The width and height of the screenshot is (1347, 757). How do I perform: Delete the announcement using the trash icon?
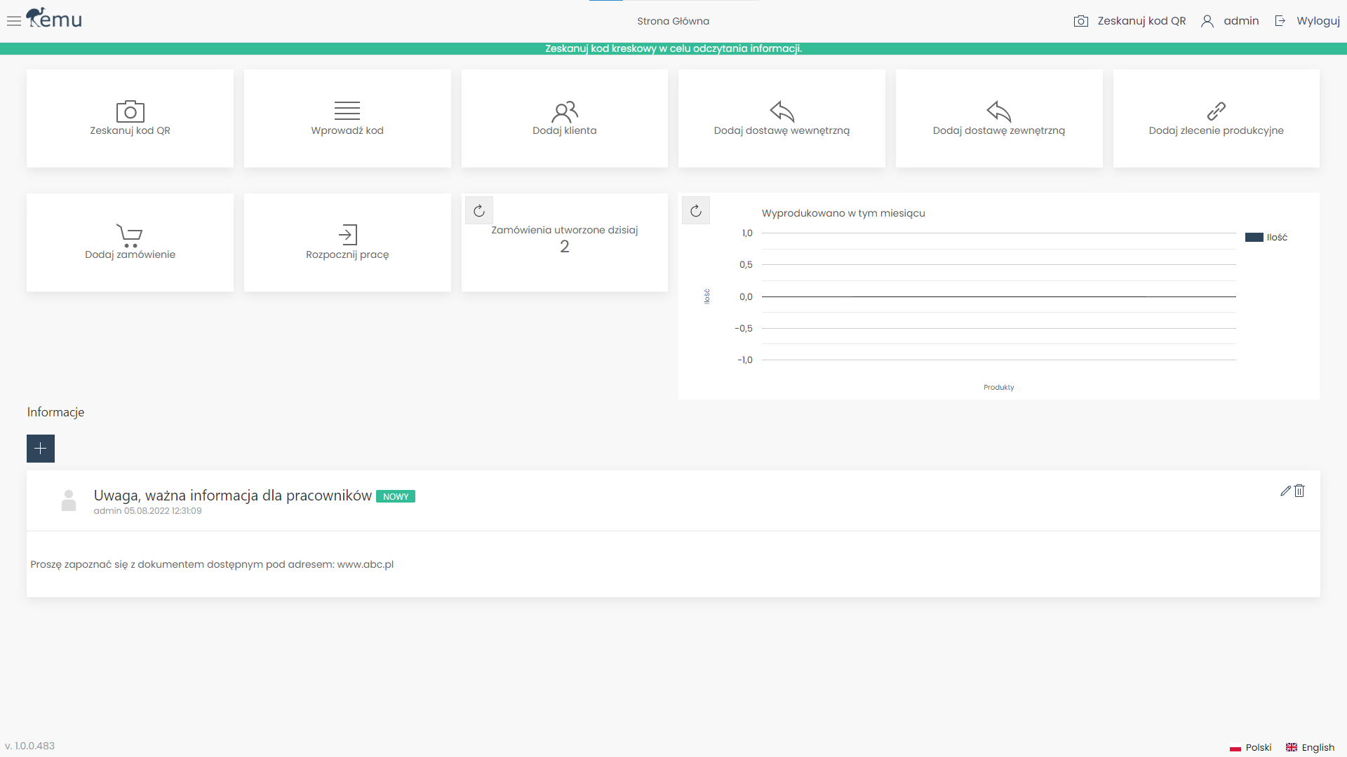[1299, 491]
